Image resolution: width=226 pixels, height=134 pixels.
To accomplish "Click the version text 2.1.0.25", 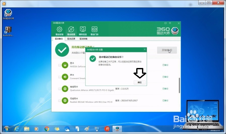I will click(125, 89).
